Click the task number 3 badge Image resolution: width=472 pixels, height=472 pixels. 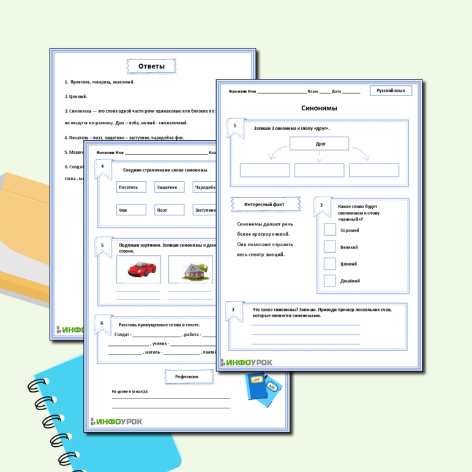pos(233,310)
